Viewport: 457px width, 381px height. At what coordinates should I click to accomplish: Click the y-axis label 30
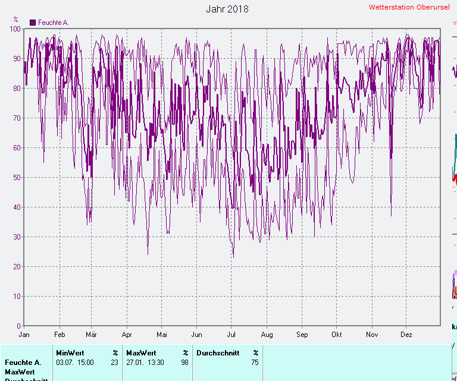click(x=17, y=237)
